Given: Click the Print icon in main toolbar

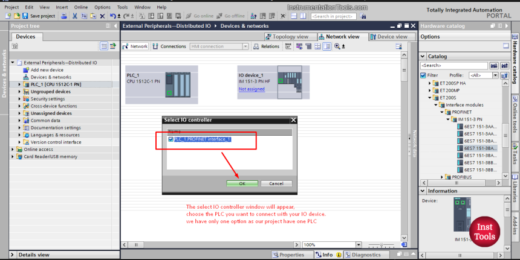Looking at the screenshot, I should (64, 16).
